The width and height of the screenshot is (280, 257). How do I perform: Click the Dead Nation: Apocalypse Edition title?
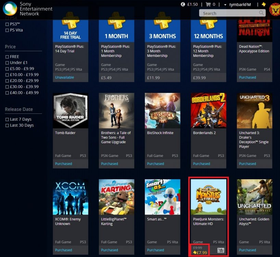tap(254, 49)
